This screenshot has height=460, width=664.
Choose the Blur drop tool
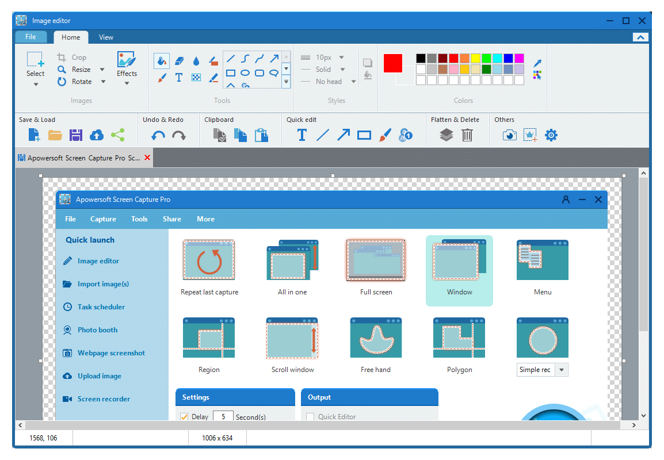pos(196,61)
